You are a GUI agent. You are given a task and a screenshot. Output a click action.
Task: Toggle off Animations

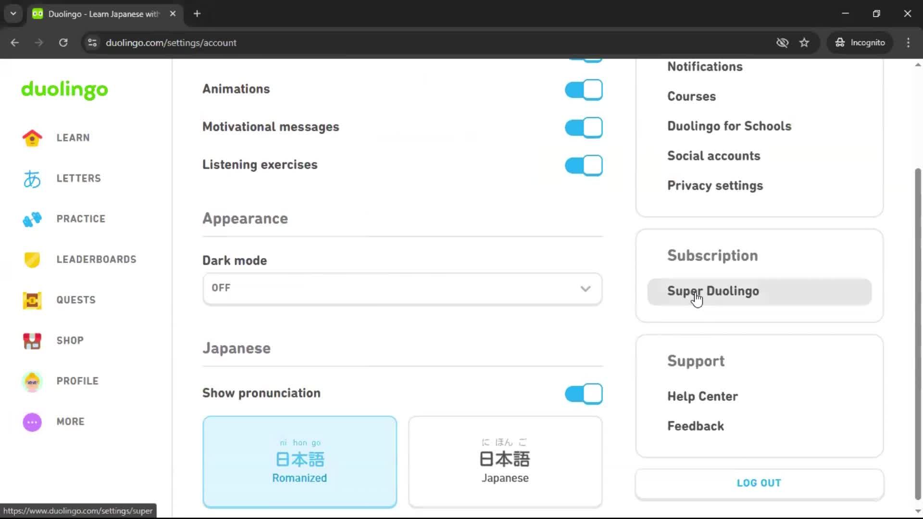[x=583, y=89]
